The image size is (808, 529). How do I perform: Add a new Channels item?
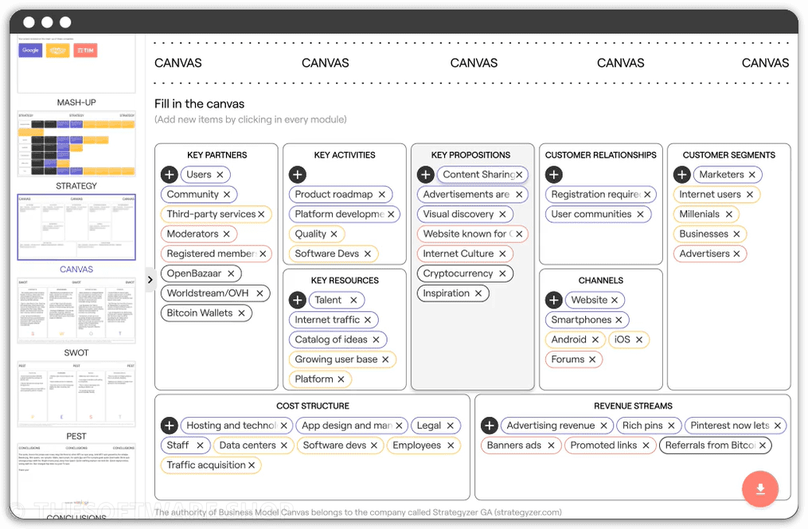tap(554, 300)
